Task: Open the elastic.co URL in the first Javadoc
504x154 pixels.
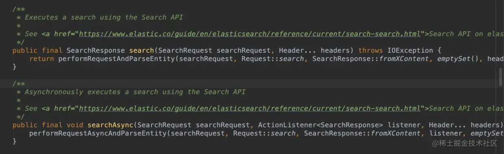Action: pyautogui.click(x=250, y=34)
